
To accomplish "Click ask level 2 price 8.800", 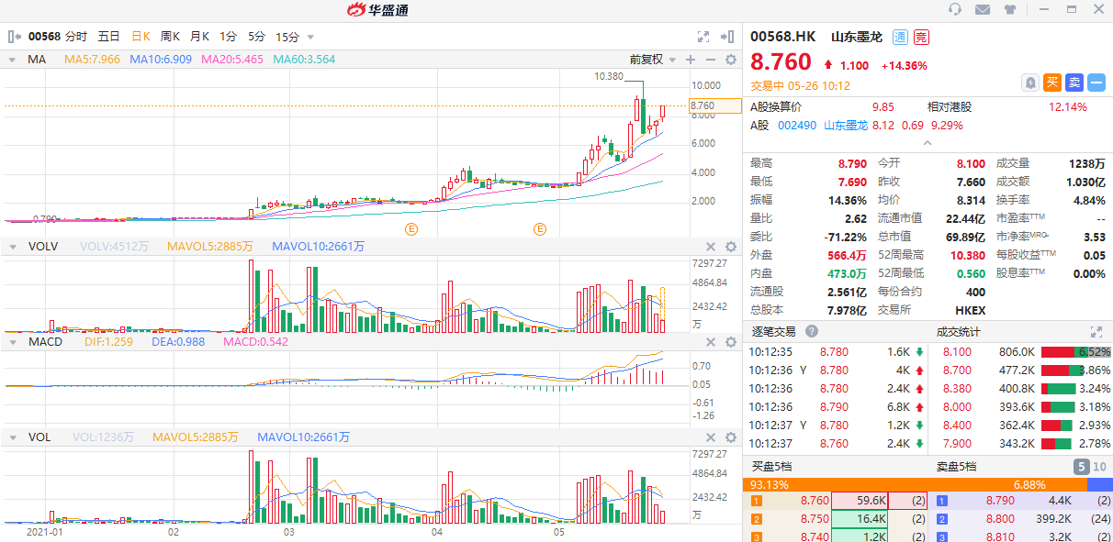I will click(x=1001, y=519).
